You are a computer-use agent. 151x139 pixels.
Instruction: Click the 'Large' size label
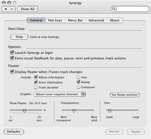pyautogui.click(x=136, y=117)
